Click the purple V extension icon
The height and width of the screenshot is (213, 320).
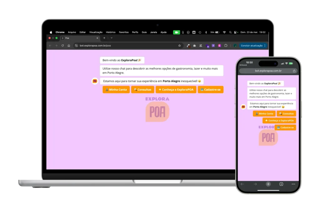coord(213,46)
